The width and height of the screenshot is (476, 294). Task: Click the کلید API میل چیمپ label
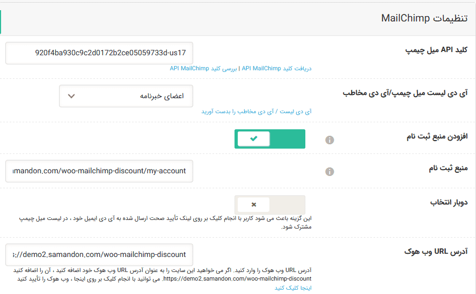[x=436, y=50]
